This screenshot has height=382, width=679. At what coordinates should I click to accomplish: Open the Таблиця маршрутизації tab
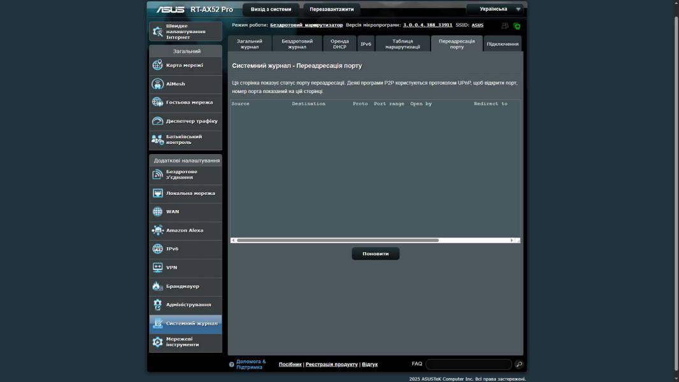403,43
